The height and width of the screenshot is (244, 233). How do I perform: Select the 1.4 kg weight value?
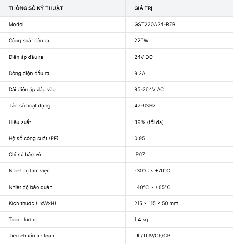pos(141,220)
